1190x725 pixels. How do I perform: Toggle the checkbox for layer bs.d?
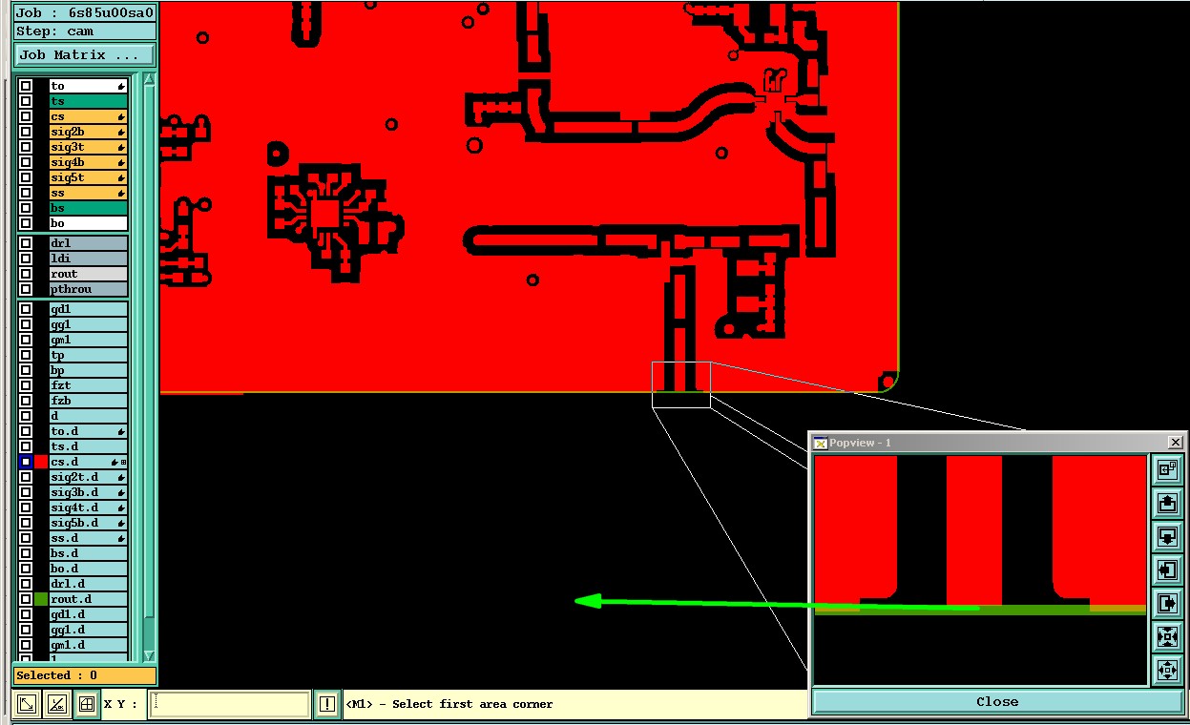pos(26,554)
